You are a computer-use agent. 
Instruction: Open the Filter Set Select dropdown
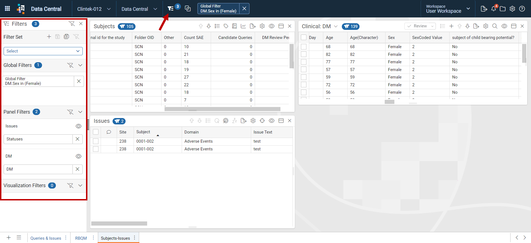[43, 51]
